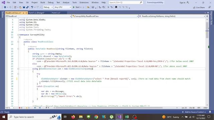Image resolution: width=214 pixels, height=120 pixels.
Task: Open the Visual Studio icon in the taskbar
Action: tap(119, 117)
